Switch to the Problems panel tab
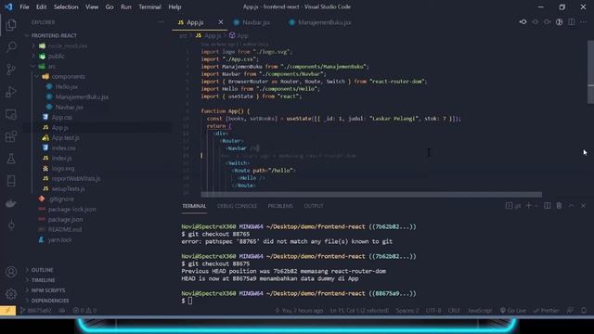The image size is (594, 334). [x=280, y=206]
